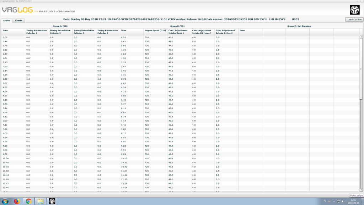Select the 9.20 time cell in Group B
The height and width of the screenshot is (205, 364).
123,146
